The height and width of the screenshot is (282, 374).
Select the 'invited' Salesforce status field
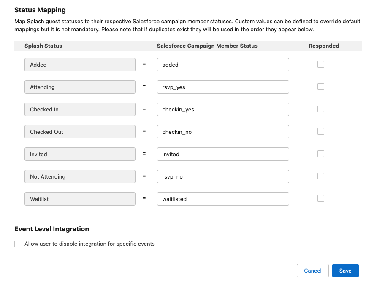pos(223,154)
